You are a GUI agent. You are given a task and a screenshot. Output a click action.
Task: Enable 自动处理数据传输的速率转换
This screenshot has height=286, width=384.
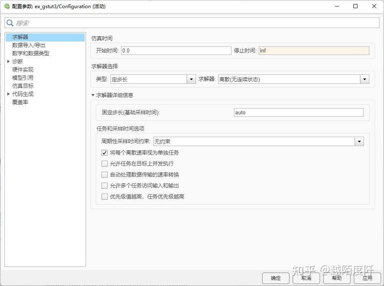click(104, 175)
